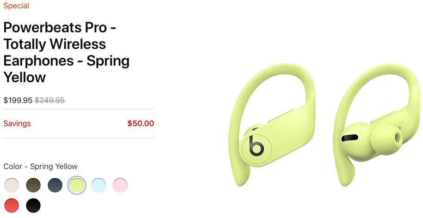Click the crossed-out $249.95 original price

[50, 100]
